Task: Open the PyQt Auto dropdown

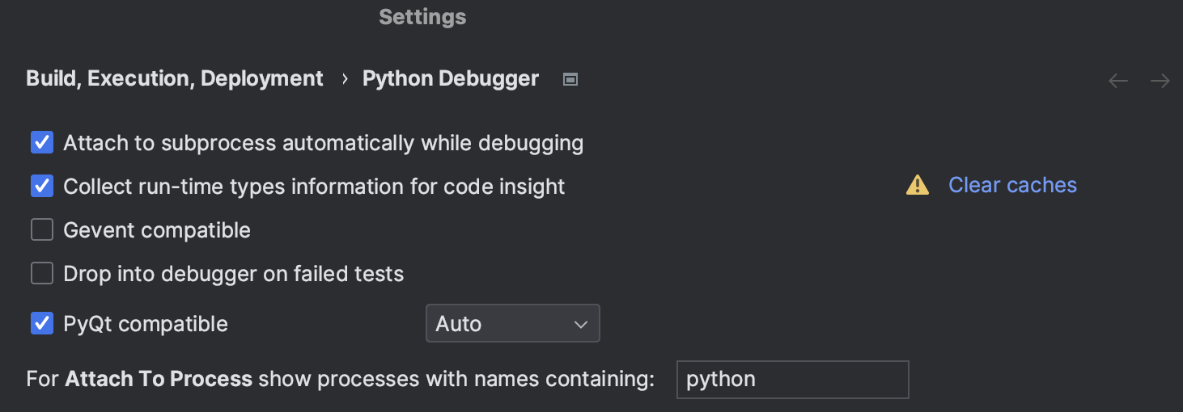Action: pos(512,324)
